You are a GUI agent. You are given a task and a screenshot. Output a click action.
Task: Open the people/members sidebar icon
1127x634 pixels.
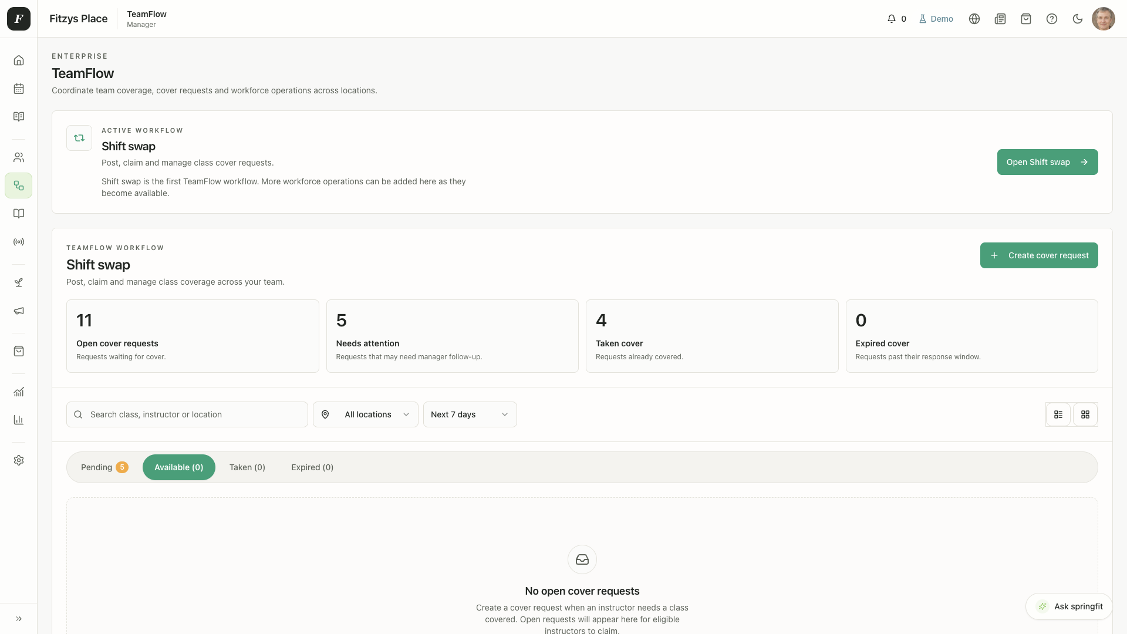click(19, 157)
